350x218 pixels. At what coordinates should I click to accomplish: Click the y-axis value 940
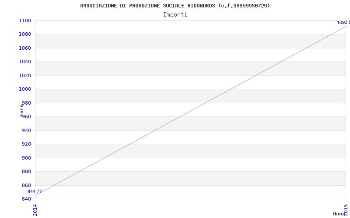tap(26, 130)
